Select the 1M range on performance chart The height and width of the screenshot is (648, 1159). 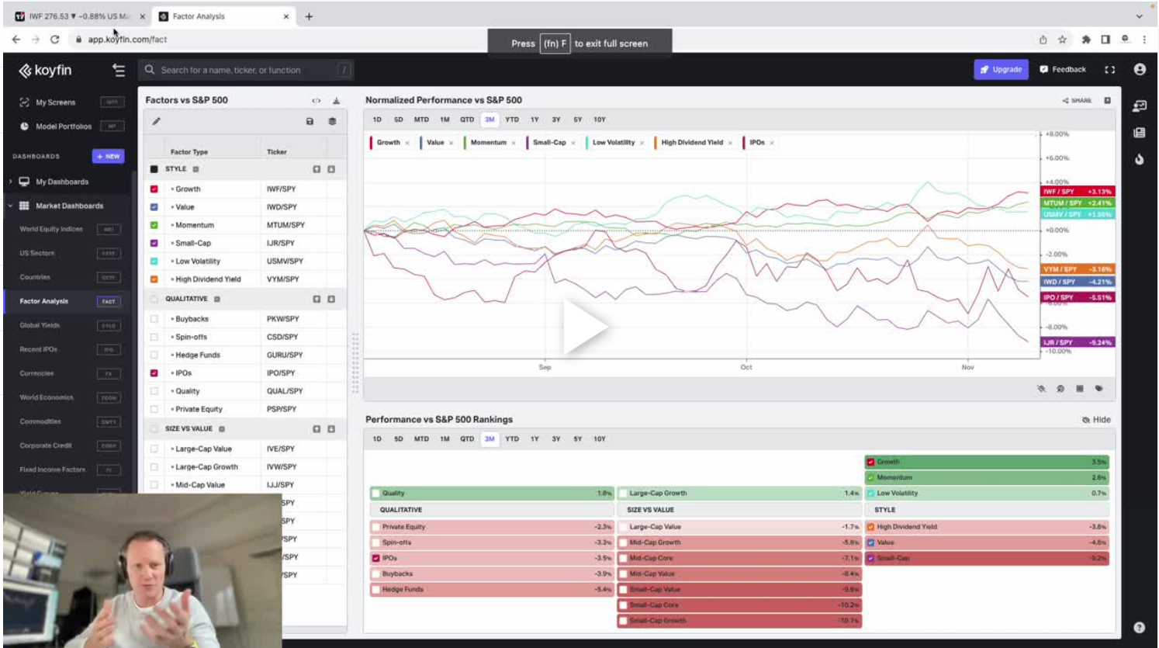(445, 120)
